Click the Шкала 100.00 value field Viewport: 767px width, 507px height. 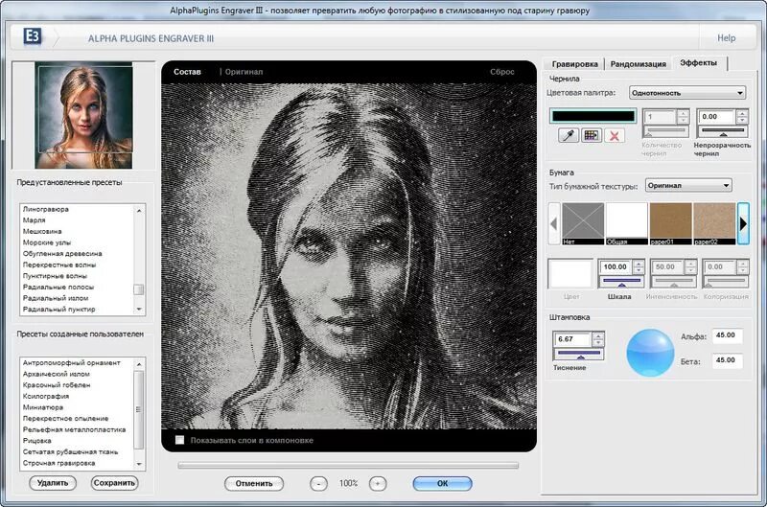click(x=616, y=267)
